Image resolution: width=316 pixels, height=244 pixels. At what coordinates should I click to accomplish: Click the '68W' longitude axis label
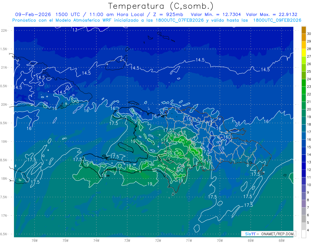click(x=281, y=240)
